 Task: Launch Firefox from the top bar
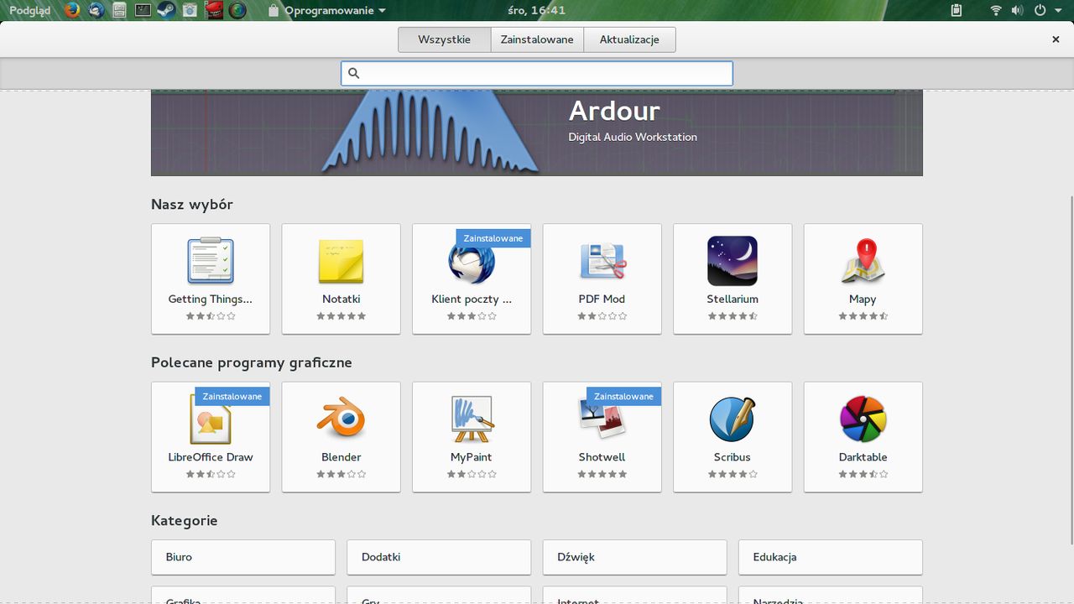coord(73,10)
